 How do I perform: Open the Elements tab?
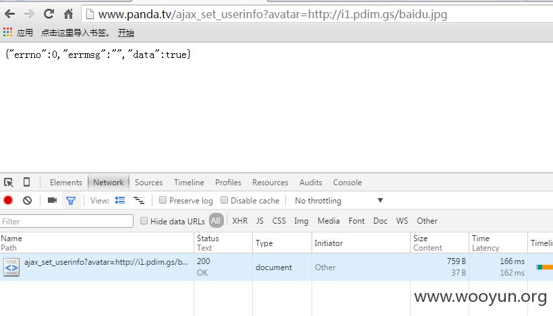coord(66,183)
